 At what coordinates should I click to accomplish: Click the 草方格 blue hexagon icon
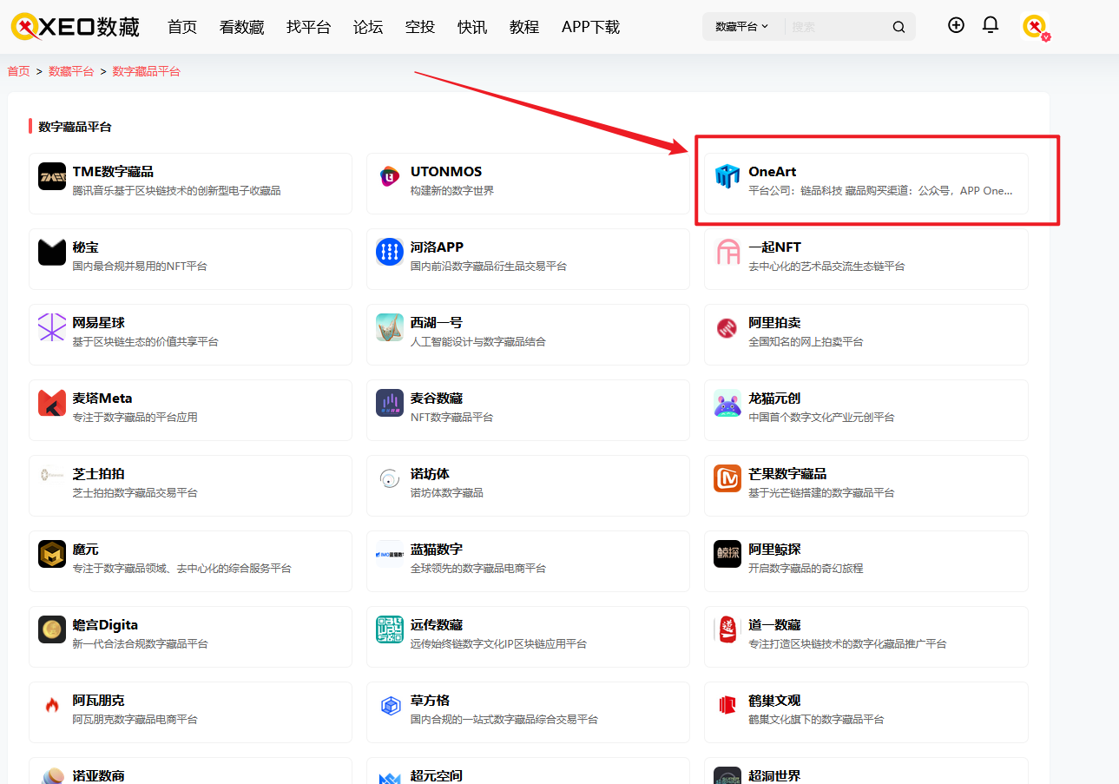[390, 705]
